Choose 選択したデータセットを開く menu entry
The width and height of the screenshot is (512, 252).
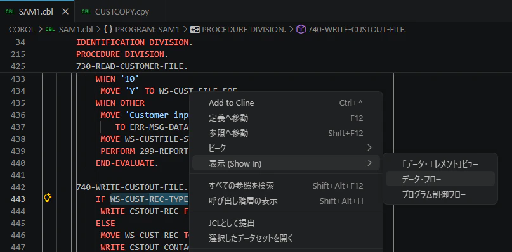tap(286, 238)
